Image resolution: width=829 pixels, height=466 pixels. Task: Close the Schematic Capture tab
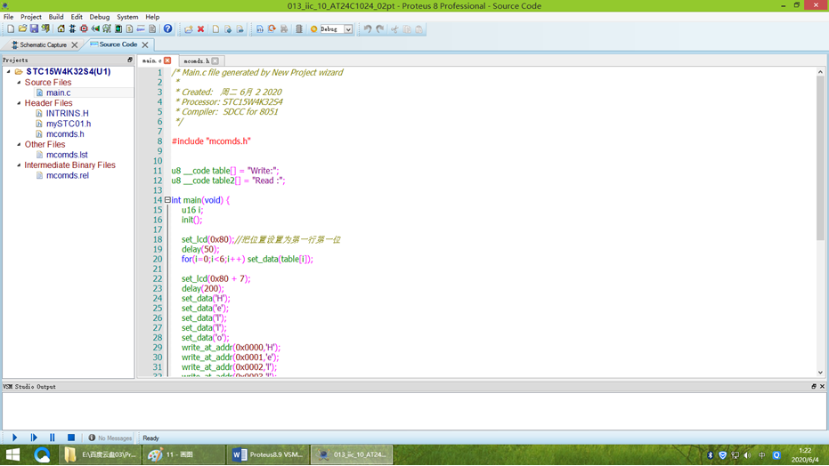[x=75, y=44]
